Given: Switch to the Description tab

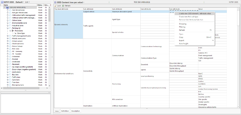Looking at the screenshot, I should [76, 111].
